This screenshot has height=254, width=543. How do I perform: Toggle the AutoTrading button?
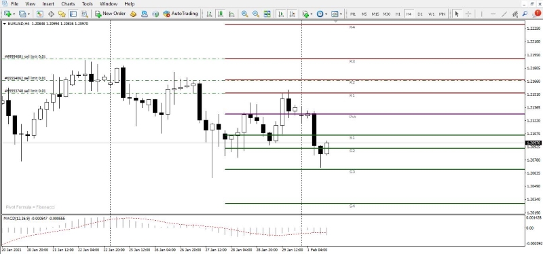coord(180,14)
